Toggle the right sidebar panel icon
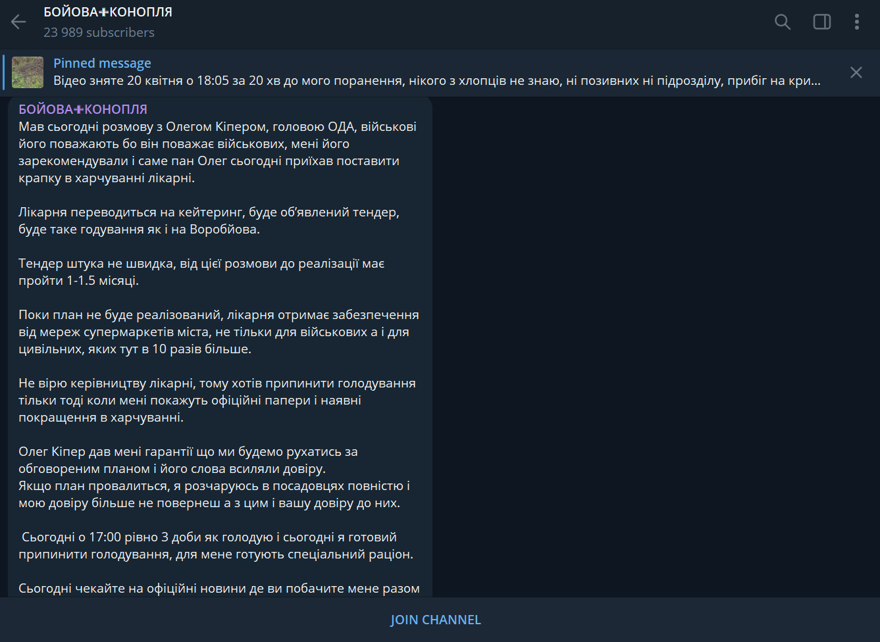 (822, 22)
